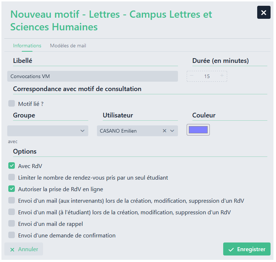Click the Libellé text field
The image size is (276, 262).
pos(93,76)
